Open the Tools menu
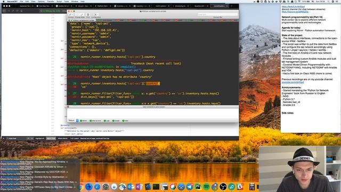 67,1
